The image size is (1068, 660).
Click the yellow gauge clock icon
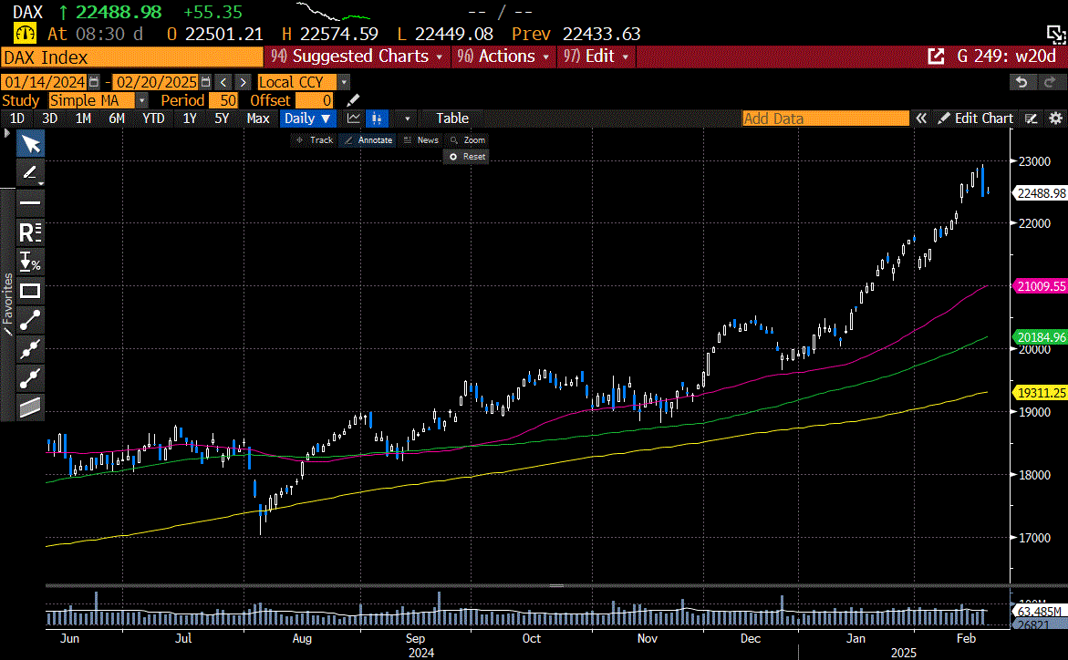pos(26,33)
